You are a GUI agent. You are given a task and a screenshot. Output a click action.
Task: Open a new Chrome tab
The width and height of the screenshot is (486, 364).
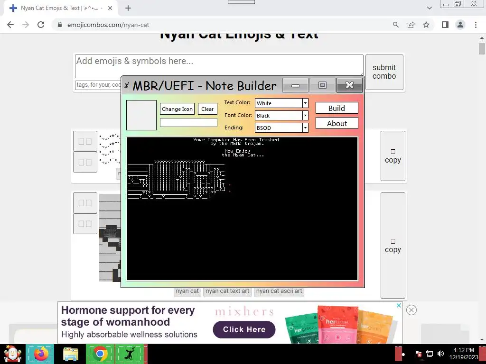coord(128,9)
